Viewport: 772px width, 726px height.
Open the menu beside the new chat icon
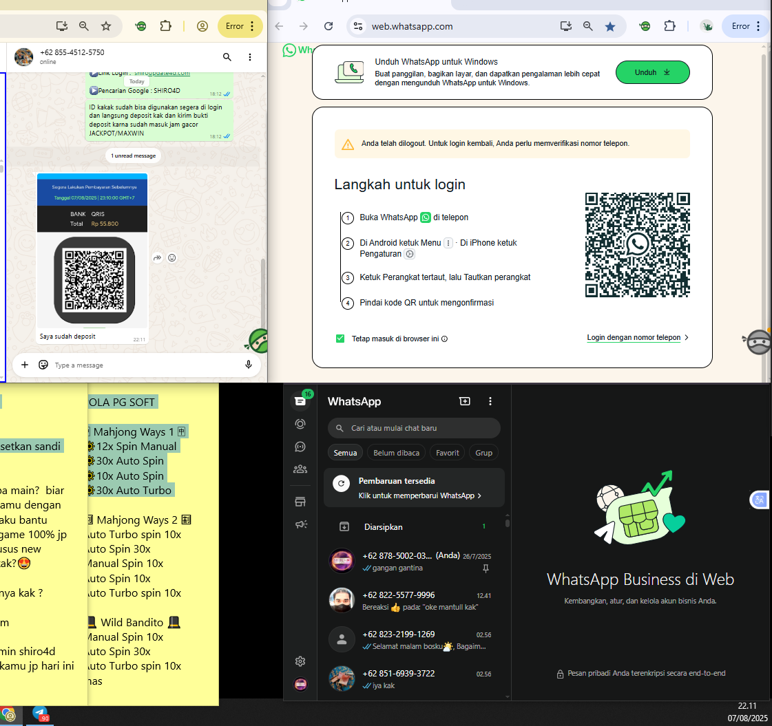click(x=490, y=401)
